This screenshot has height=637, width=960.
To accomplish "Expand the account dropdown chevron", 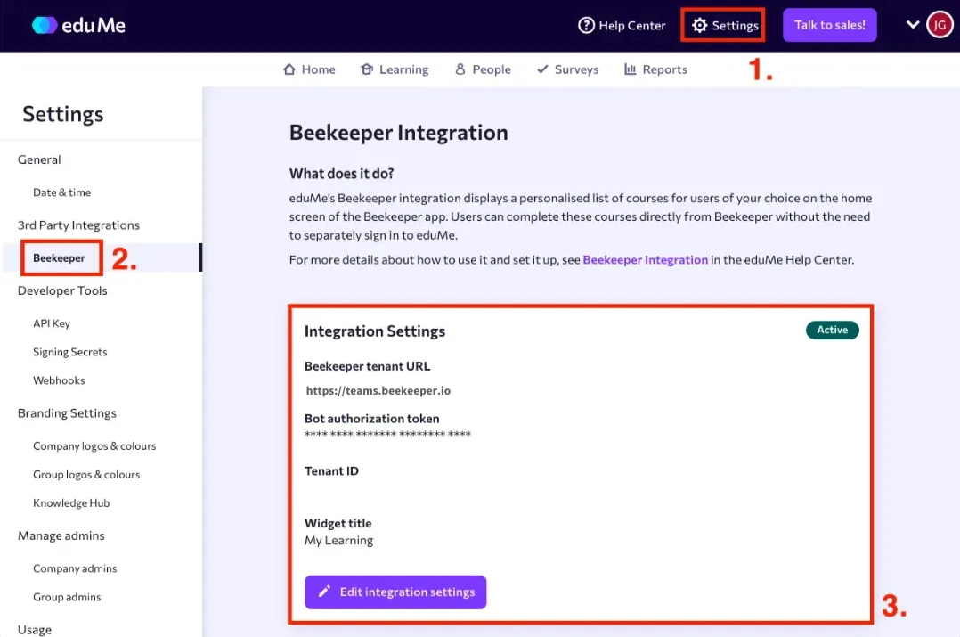I will pyautogui.click(x=912, y=25).
